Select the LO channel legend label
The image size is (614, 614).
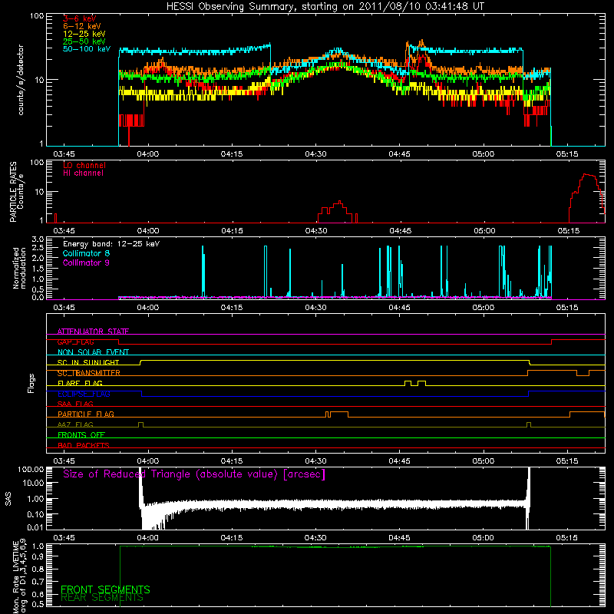tap(84, 165)
